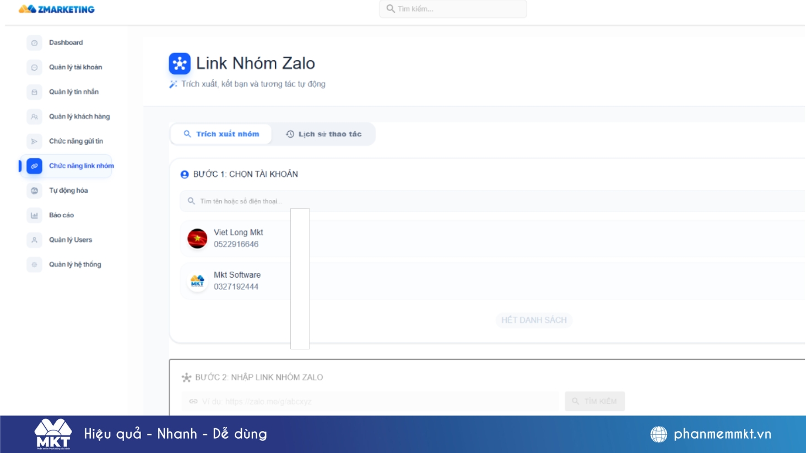Screen dimensions: 806x453
Task: Click the TÌM KIẾM button
Action: point(594,401)
